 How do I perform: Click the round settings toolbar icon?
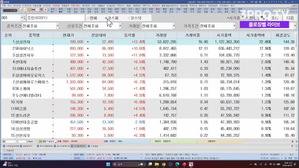(45, 9)
